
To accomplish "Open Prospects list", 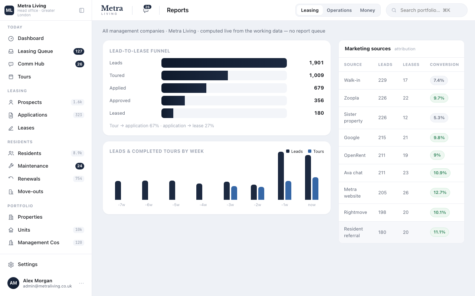I will coord(46,102).
